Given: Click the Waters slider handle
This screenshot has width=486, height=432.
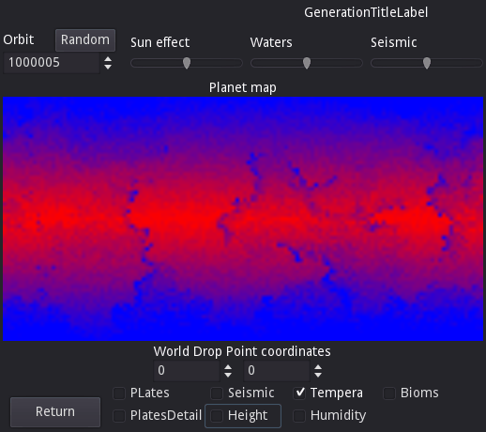Looking at the screenshot, I should point(307,63).
